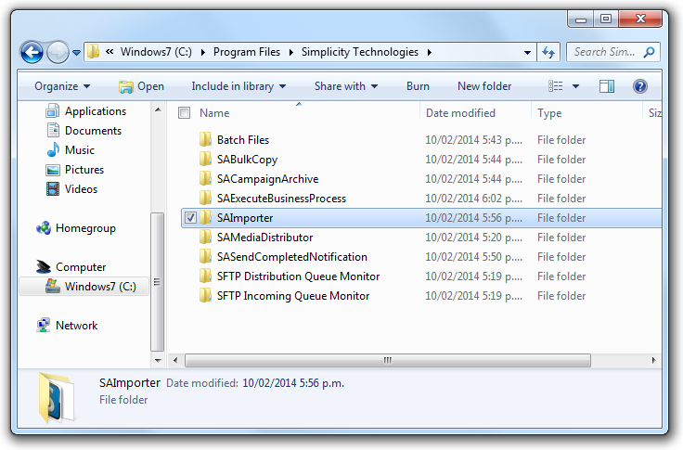Click the navigation pane scroll down arrow
This screenshot has height=450, width=683.
point(158,360)
